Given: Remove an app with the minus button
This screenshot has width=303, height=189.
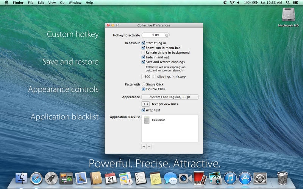Looking at the screenshot, I should click(x=149, y=146).
